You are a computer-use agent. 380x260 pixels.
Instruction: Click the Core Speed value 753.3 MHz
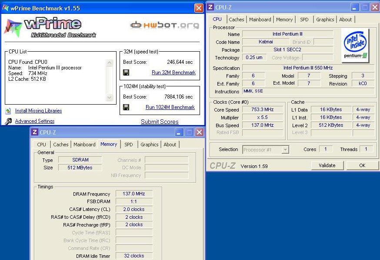[x=263, y=109]
